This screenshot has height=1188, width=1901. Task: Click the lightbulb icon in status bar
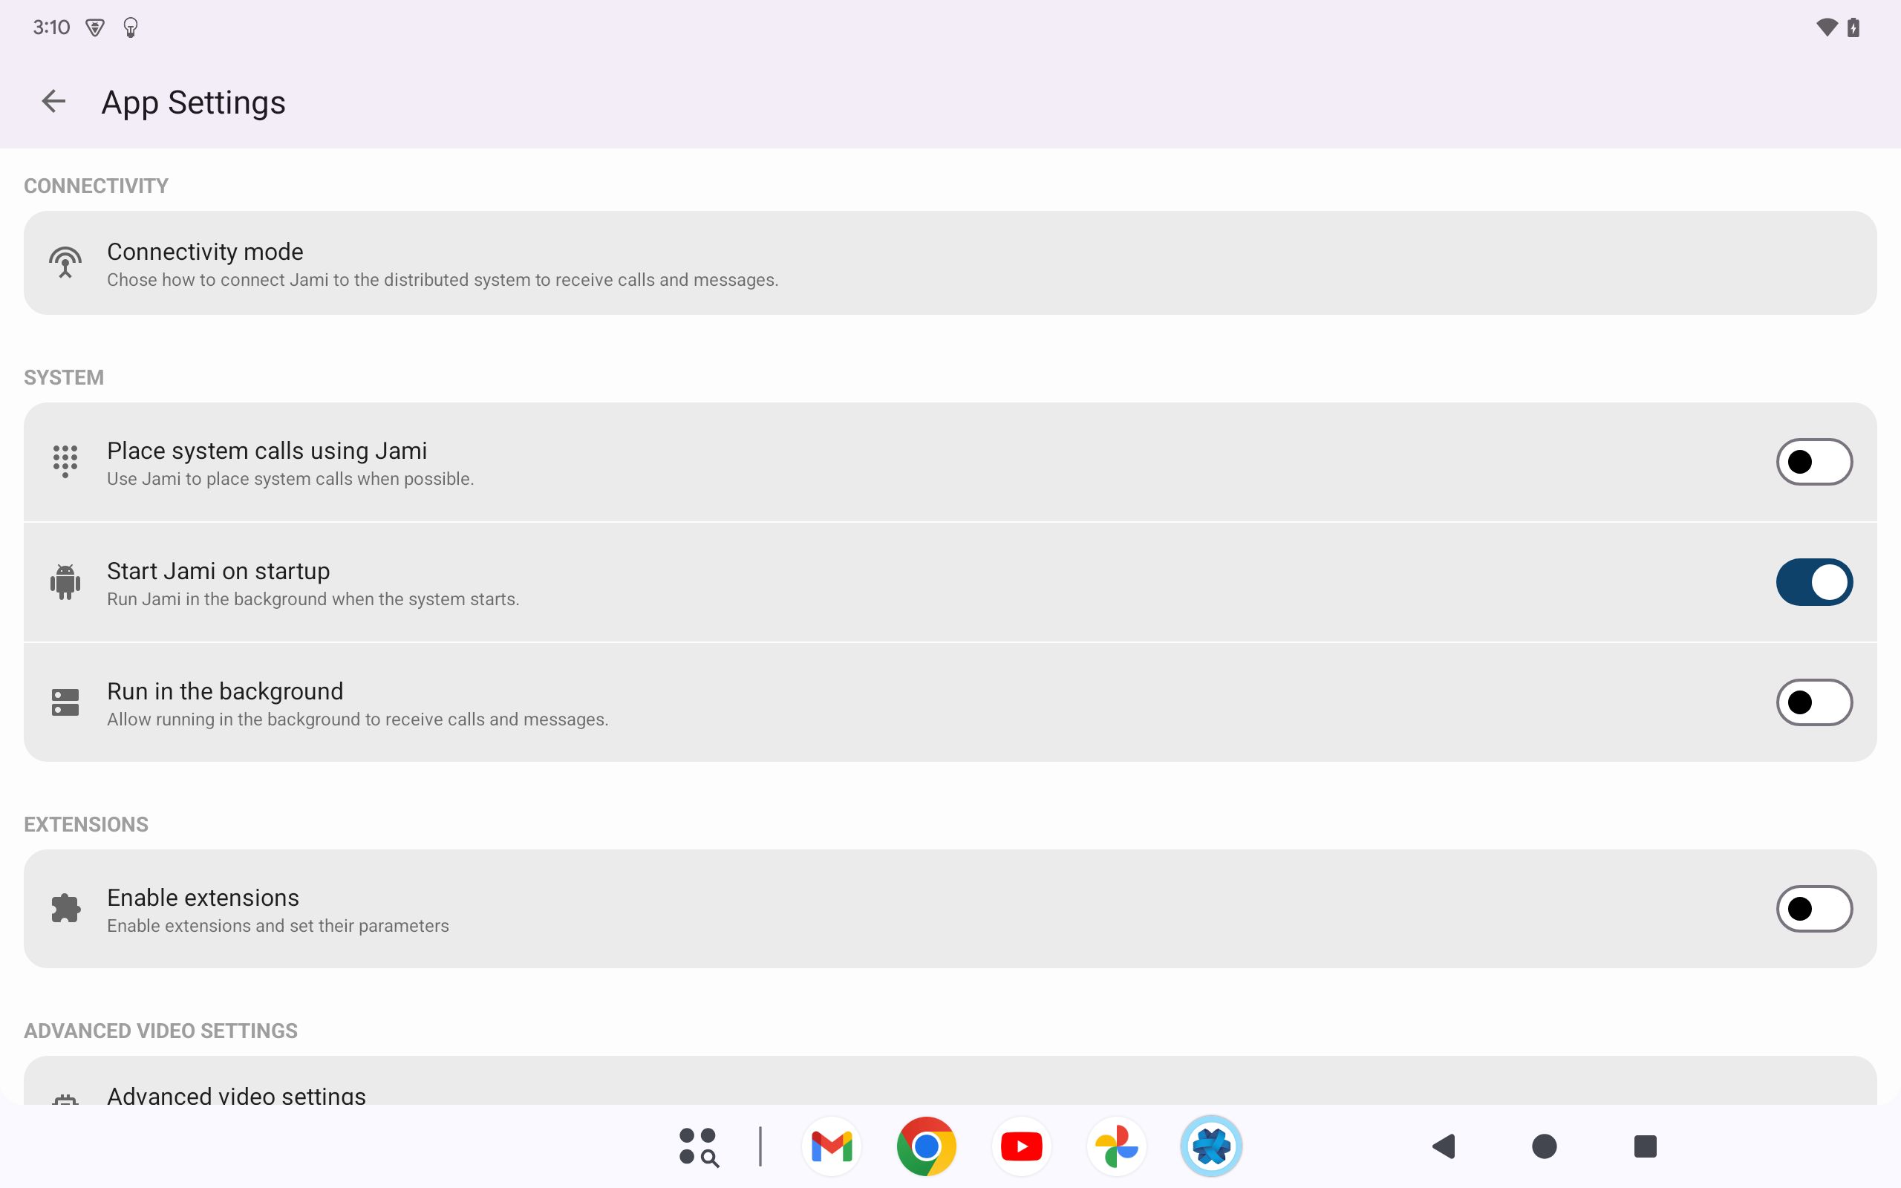click(131, 28)
